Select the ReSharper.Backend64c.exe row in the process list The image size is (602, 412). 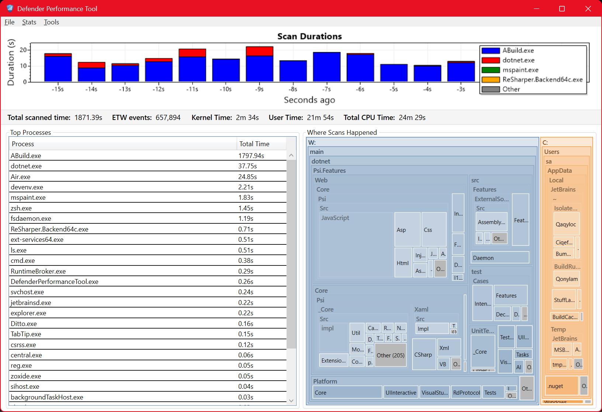click(x=148, y=229)
